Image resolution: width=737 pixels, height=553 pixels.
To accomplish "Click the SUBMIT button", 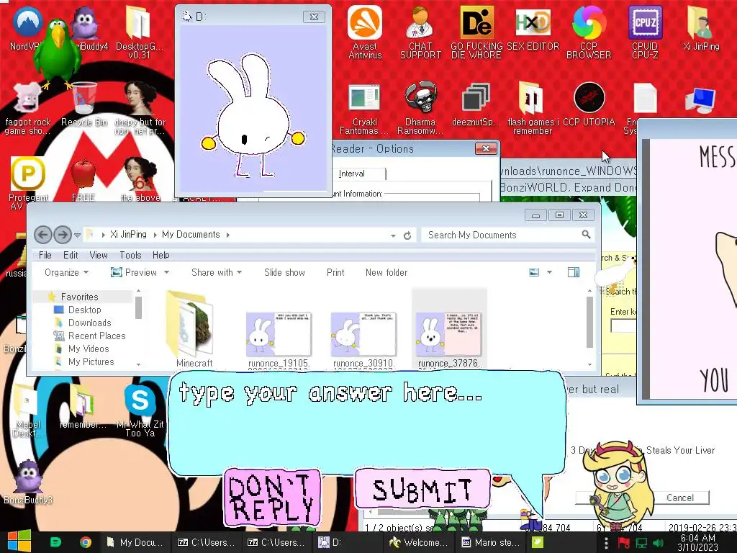I will pyautogui.click(x=422, y=489).
